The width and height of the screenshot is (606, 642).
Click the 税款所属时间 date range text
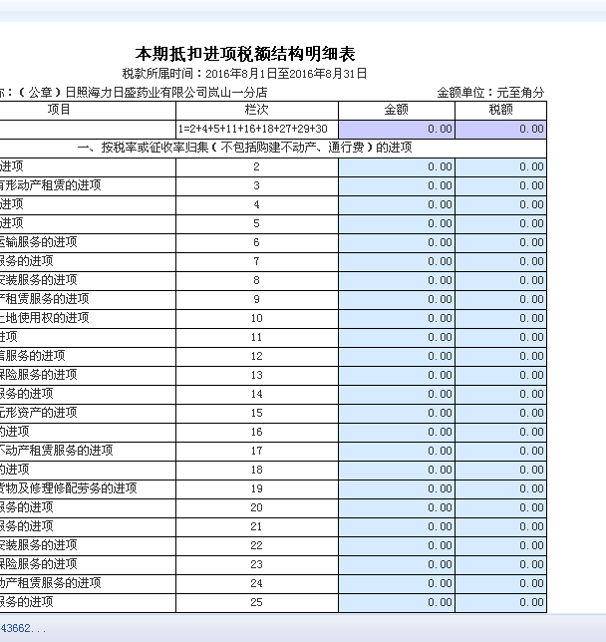[x=244, y=74]
